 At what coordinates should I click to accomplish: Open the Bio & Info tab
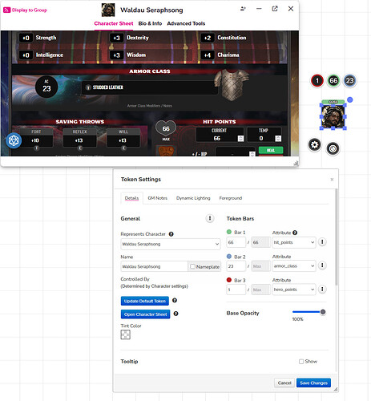150,23
